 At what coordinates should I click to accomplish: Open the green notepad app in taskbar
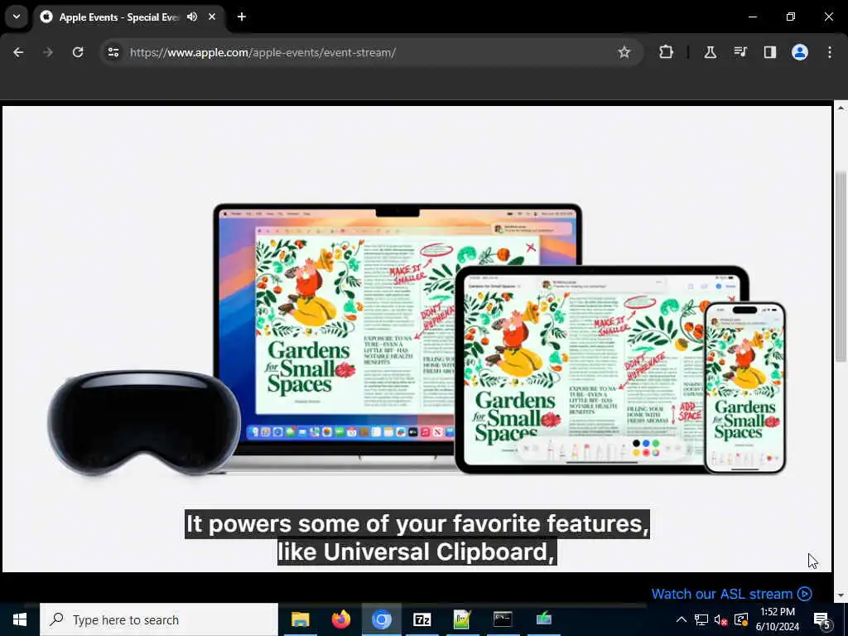click(462, 619)
